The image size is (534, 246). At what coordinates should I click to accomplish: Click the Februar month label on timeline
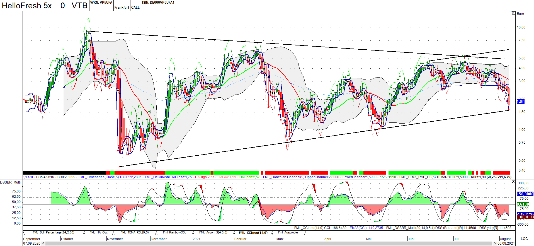(241, 239)
